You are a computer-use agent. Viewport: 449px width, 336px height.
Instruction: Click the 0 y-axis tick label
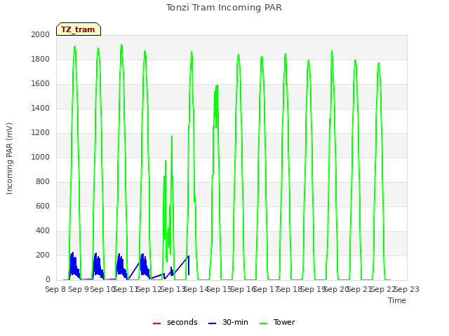(x=48, y=280)
